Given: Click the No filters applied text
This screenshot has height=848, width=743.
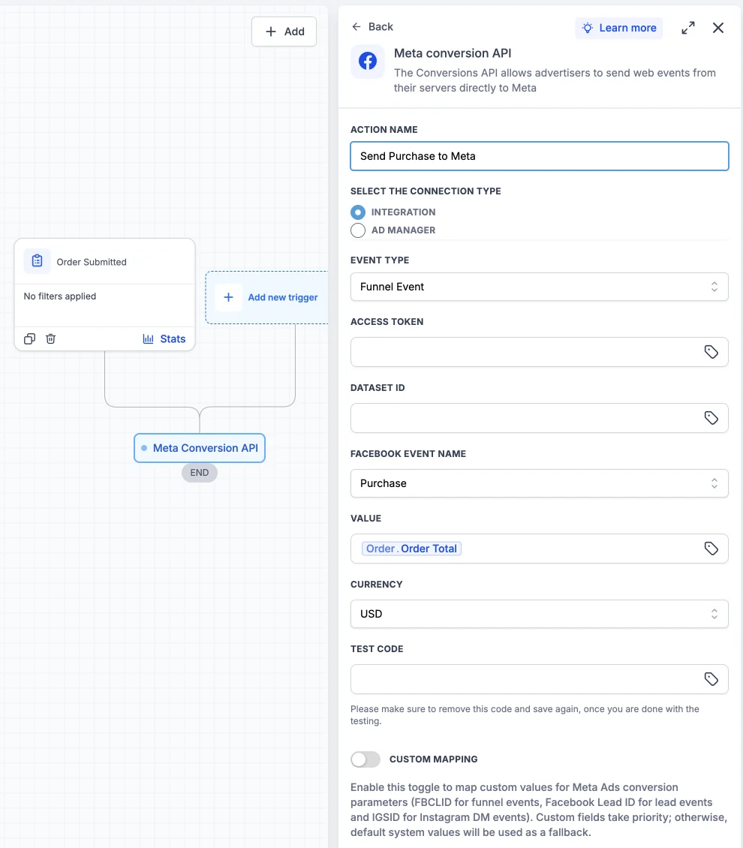Looking at the screenshot, I should click(60, 296).
